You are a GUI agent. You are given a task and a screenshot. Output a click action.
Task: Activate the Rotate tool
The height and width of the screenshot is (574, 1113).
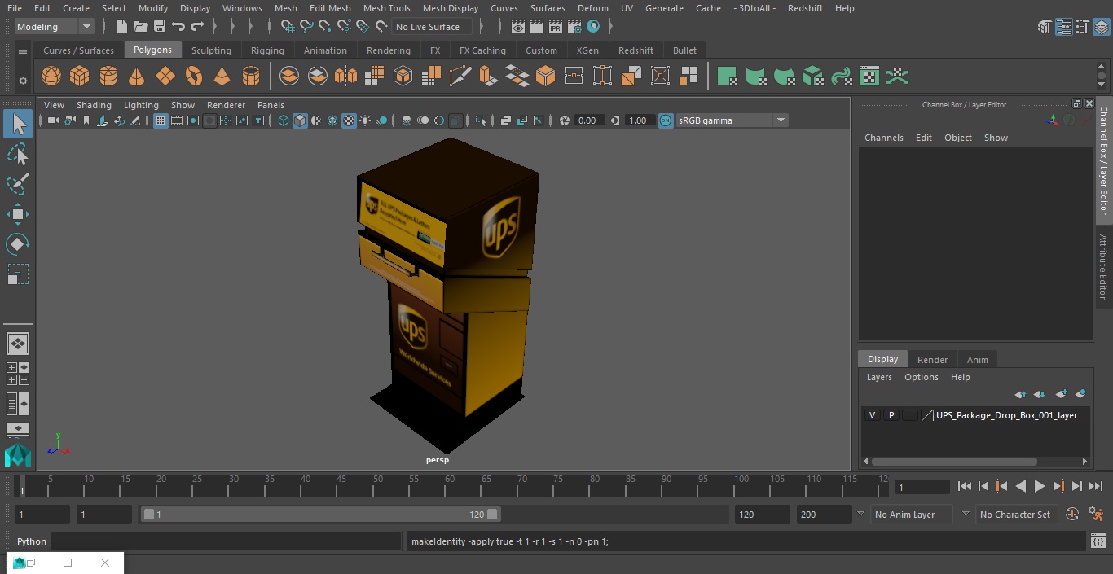pos(18,244)
